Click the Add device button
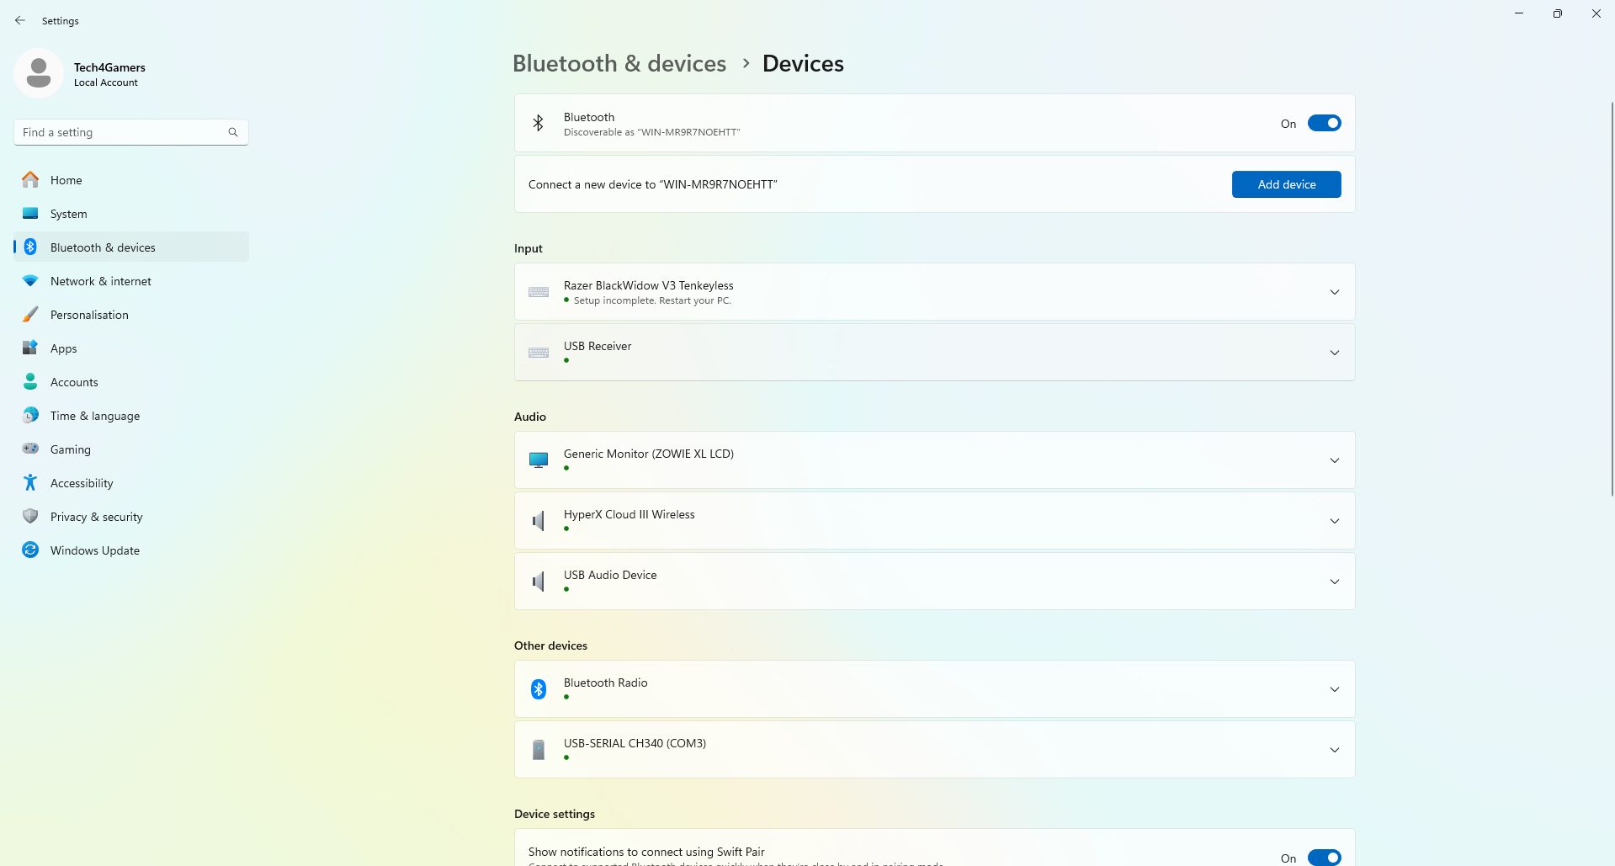 point(1285,183)
